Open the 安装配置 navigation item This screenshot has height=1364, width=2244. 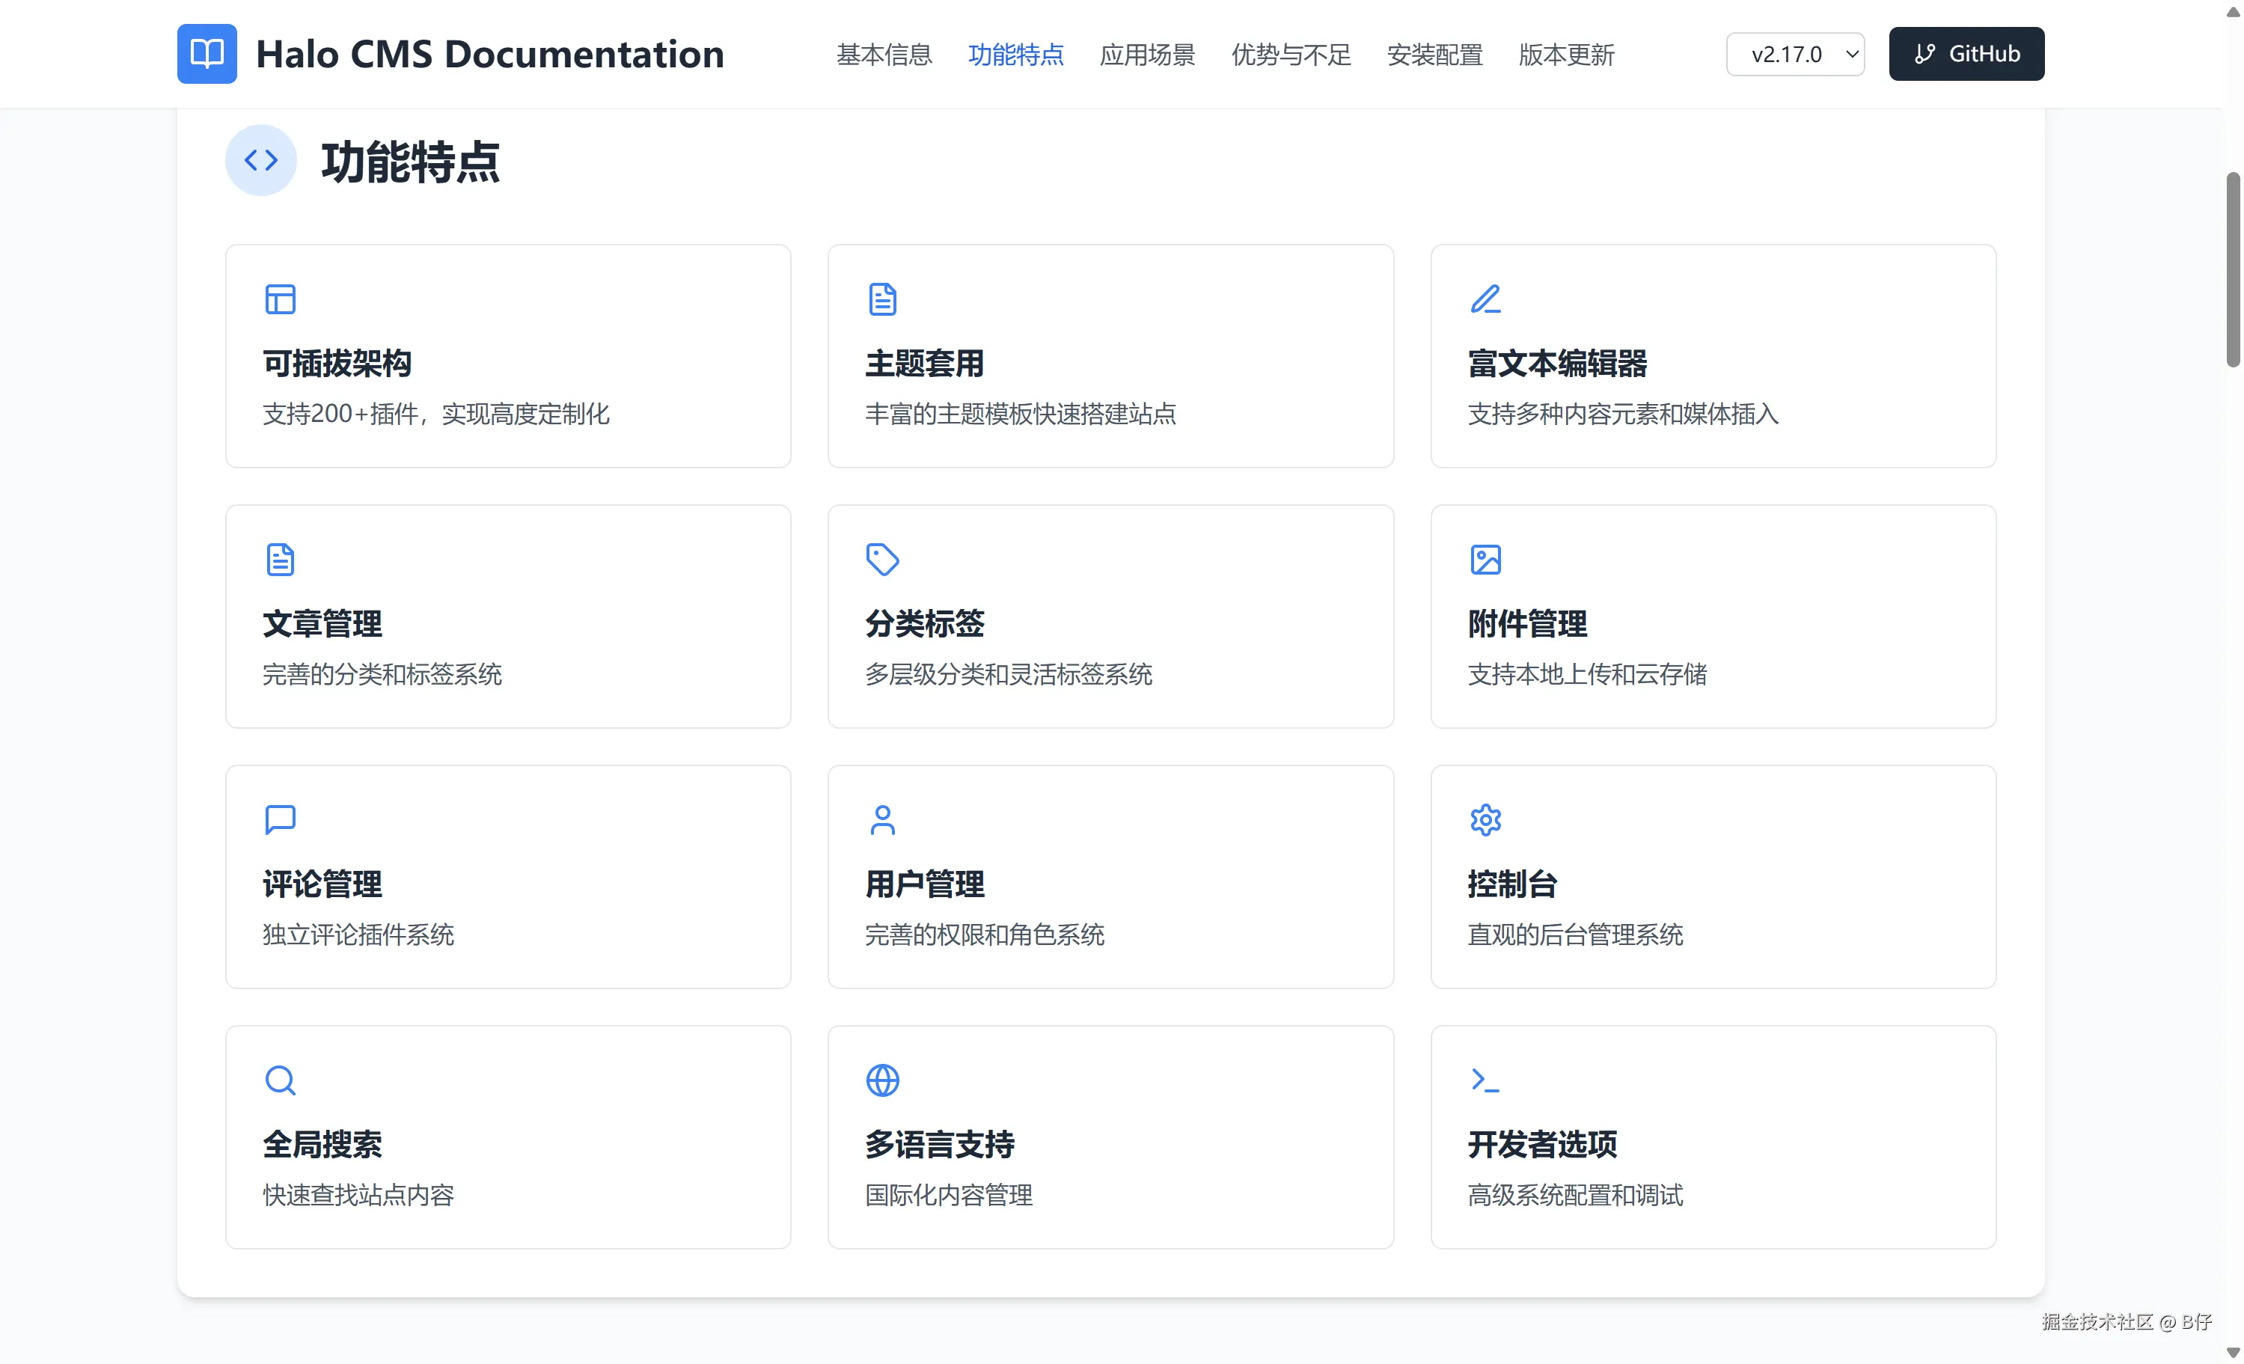pos(1434,55)
